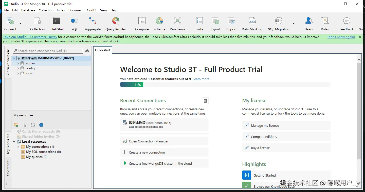Click Create a new connection

(164, 152)
